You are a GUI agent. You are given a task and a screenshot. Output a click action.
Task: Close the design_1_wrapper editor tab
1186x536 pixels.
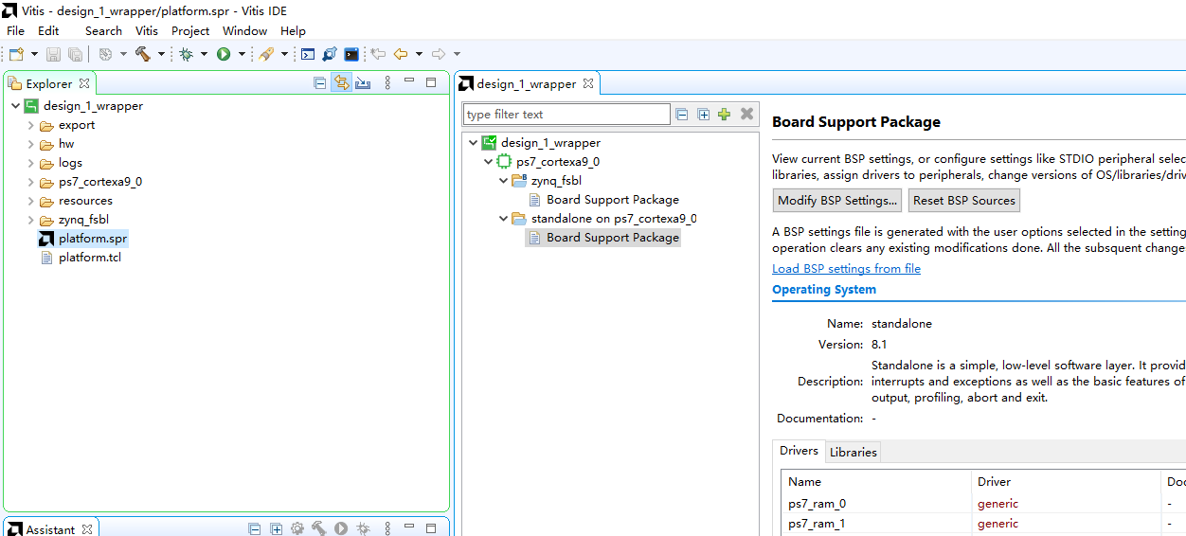588,83
